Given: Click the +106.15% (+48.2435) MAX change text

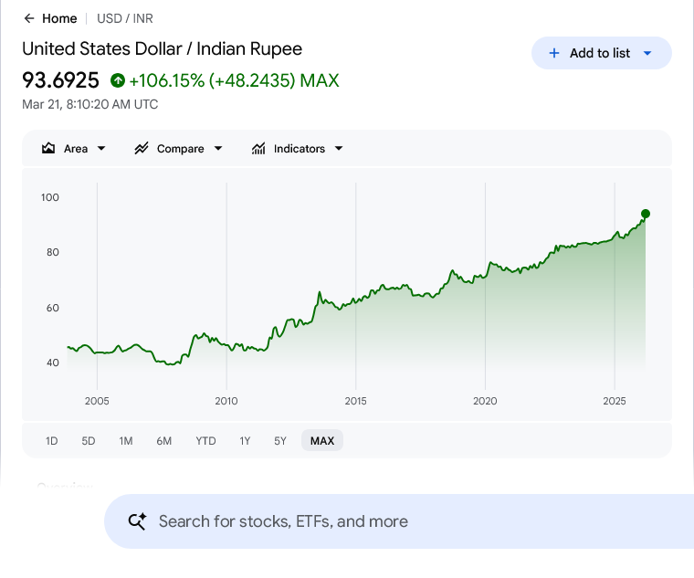Looking at the screenshot, I should (x=234, y=80).
